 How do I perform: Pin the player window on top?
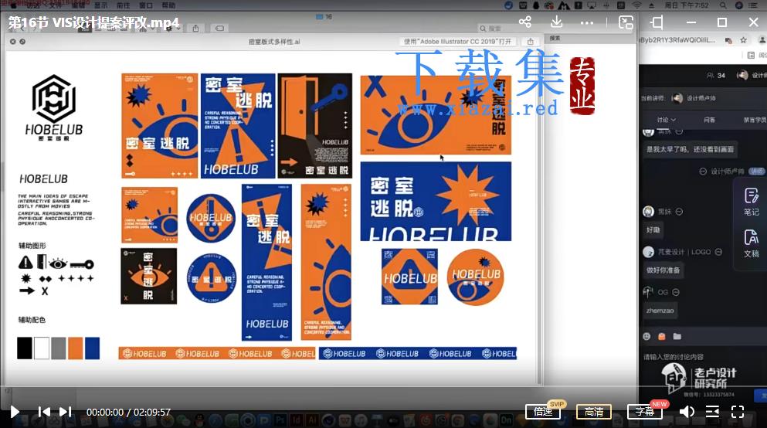[657, 22]
